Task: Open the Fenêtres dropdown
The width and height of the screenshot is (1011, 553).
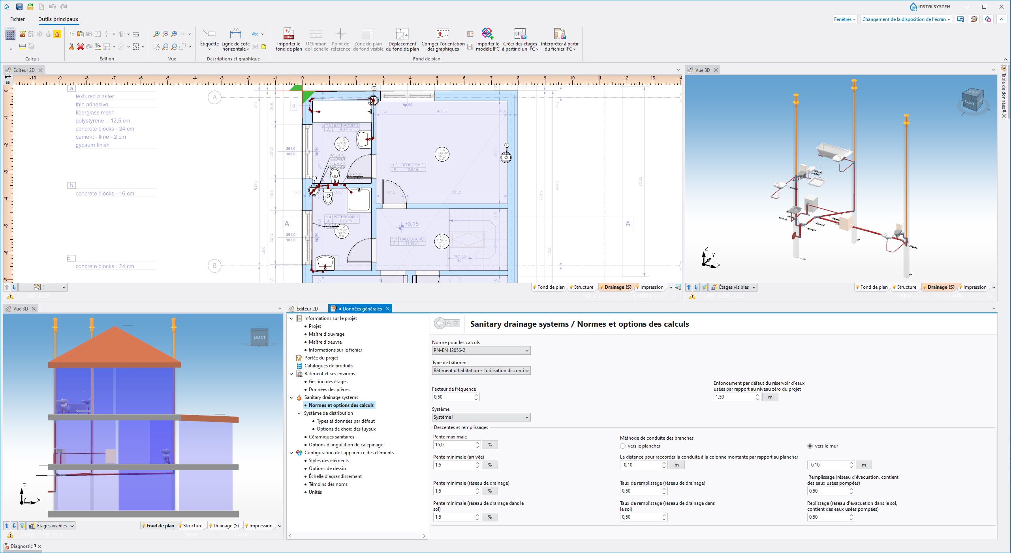Action: [845, 19]
